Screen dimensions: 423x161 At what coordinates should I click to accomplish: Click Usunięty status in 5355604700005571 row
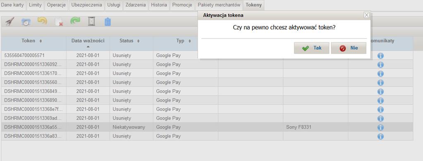[x=131, y=55]
